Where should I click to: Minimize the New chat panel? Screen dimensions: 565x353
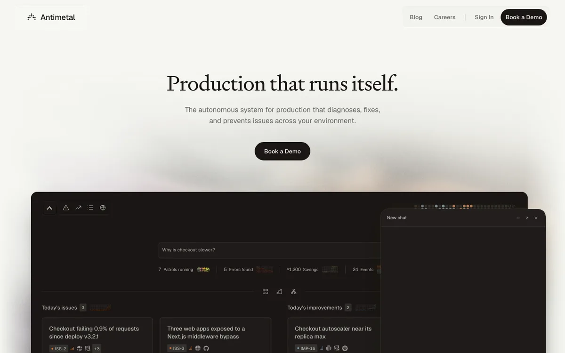click(x=518, y=218)
